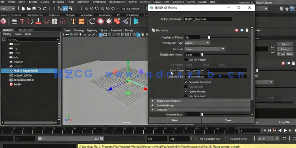Click the red T type tool shelf icon

click(x=22, y=21)
